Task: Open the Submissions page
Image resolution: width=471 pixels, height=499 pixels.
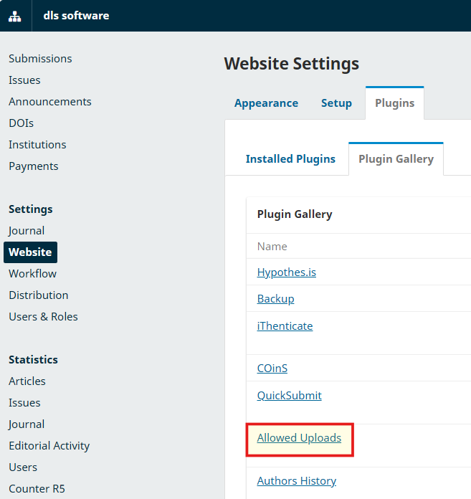Action: pyautogui.click(x=40, y=59)
